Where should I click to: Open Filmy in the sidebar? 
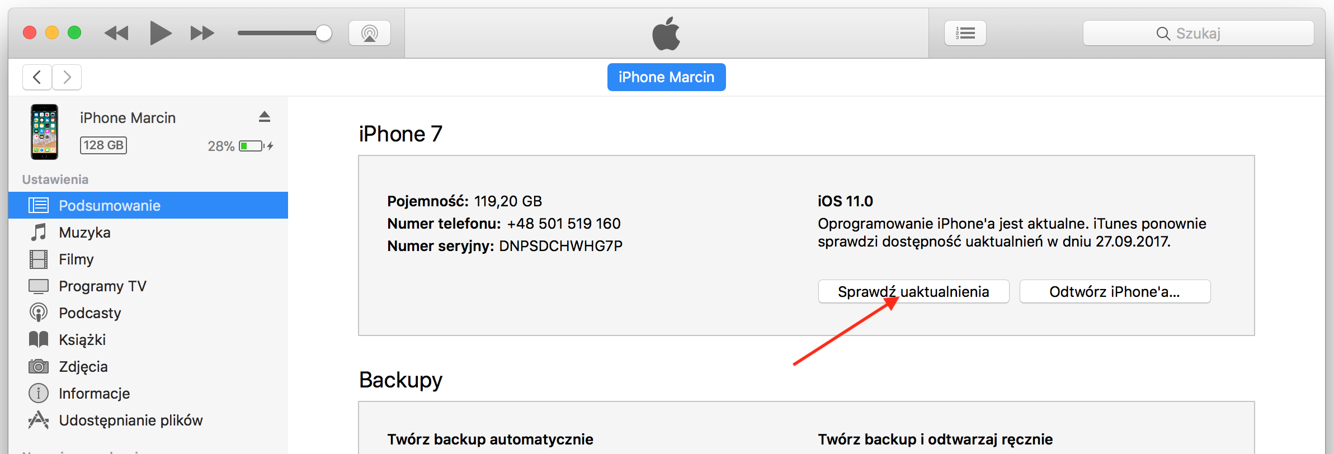pyautogui.click(x=76, y=259)
